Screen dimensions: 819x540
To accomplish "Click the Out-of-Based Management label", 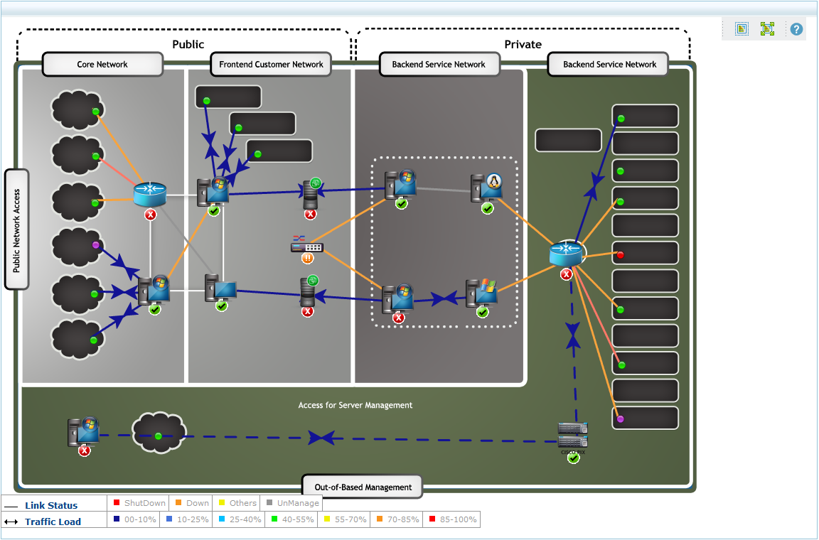I will tap(363, 487).
